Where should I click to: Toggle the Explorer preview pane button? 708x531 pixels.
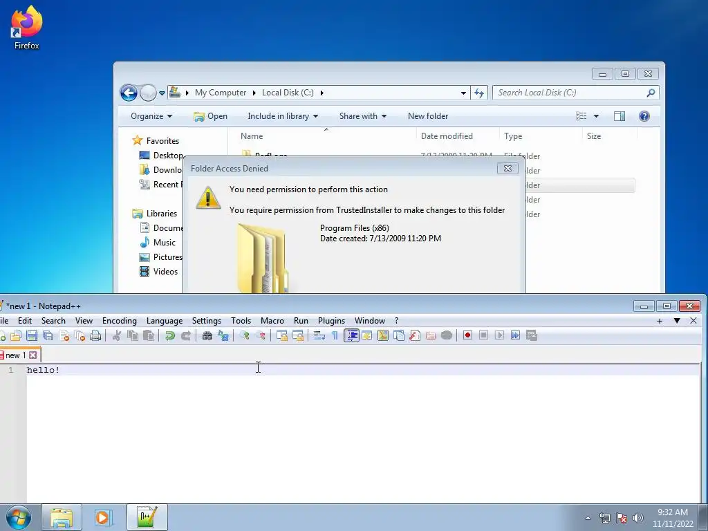[x=619, y=116]
